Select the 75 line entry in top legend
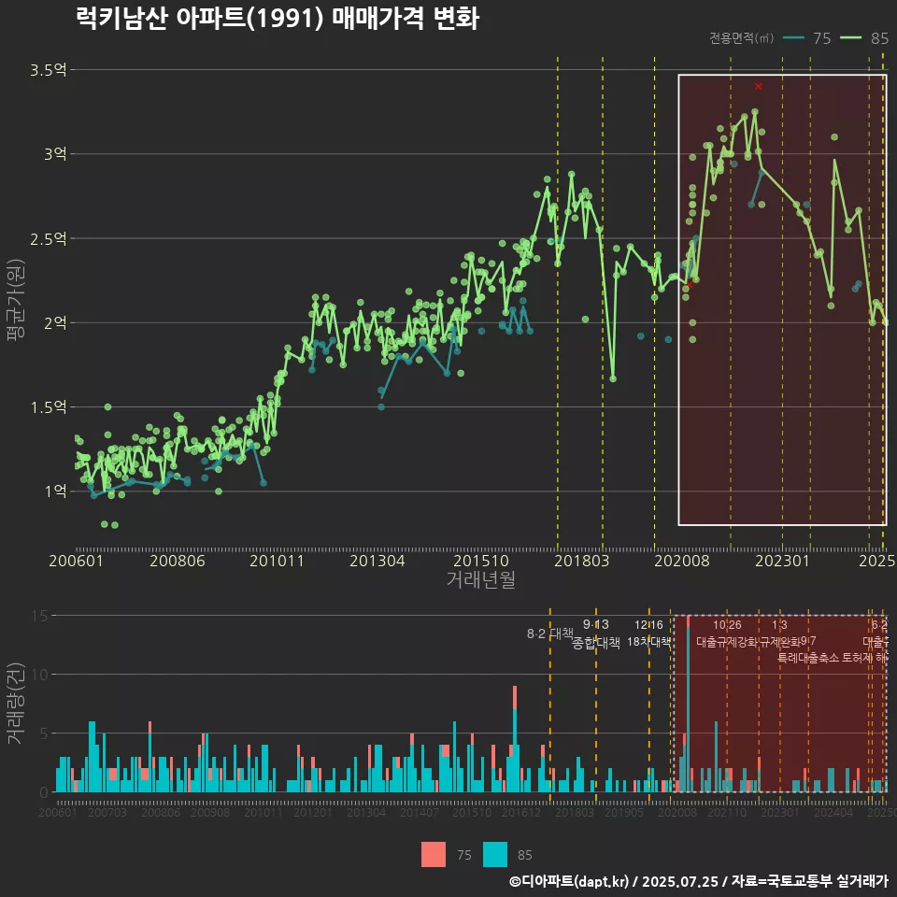The width and height of the screenshot is (897, 897). coord(806,38)
